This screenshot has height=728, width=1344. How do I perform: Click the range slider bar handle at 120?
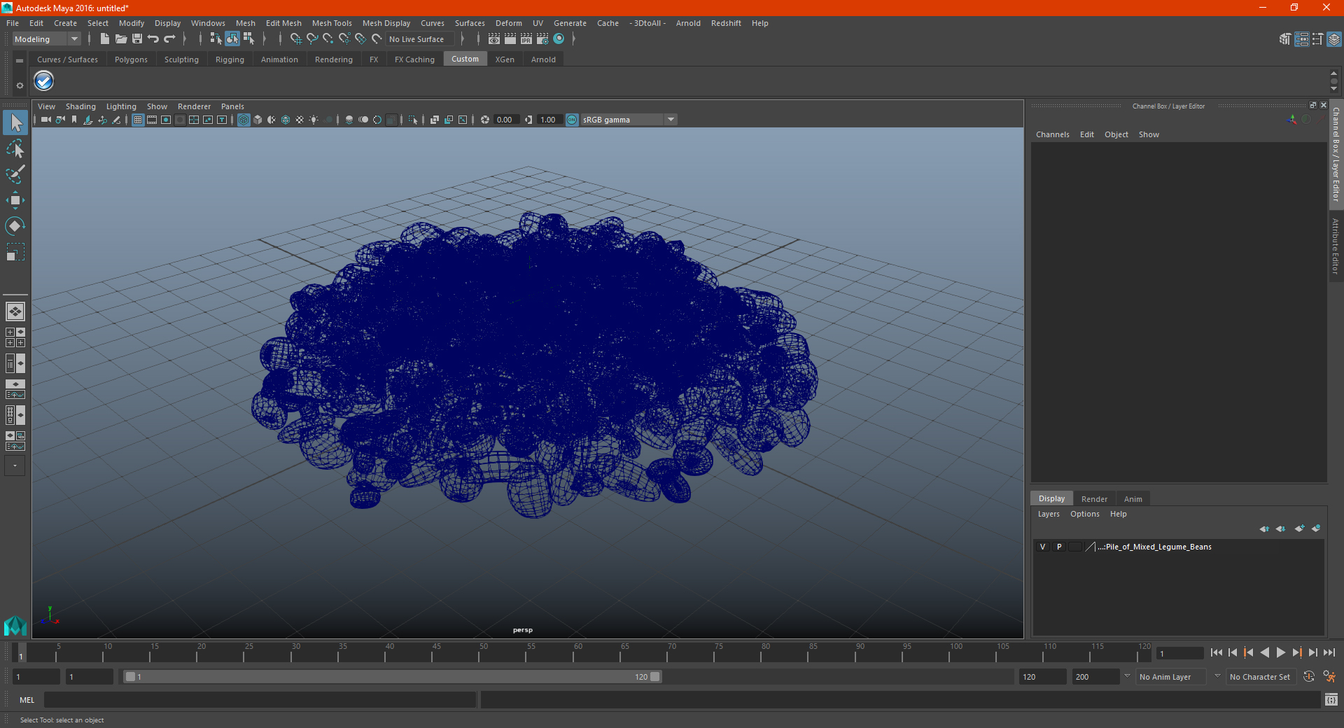tap(655, 677)
